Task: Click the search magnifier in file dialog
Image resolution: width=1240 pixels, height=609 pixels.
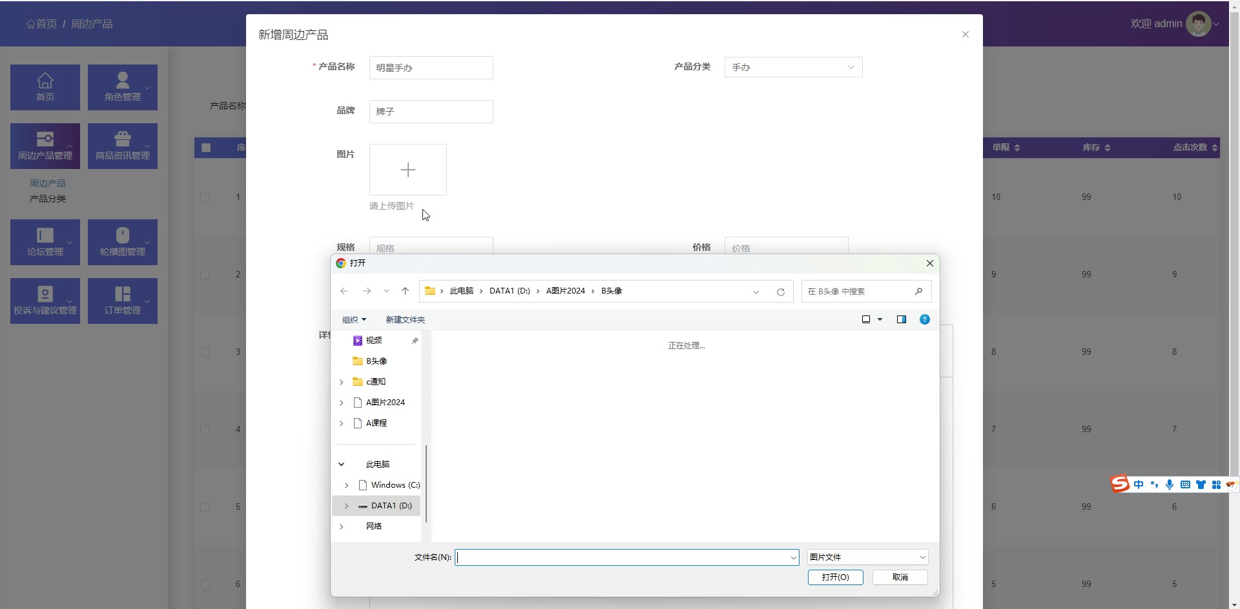Action: tap(918, 292)
